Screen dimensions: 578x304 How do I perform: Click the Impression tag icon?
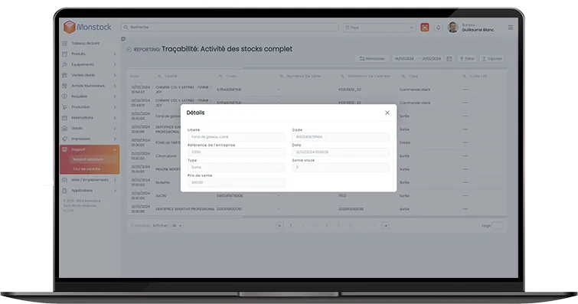[64, 139]
